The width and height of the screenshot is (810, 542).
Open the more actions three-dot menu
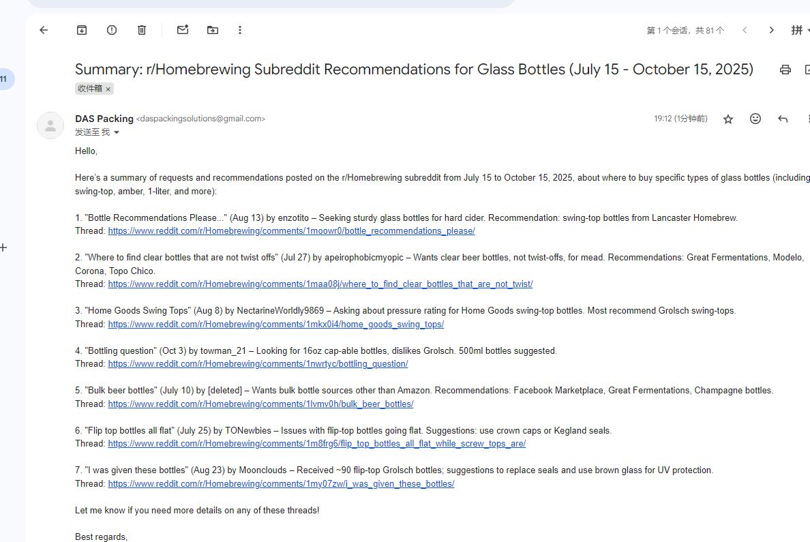[240, 30]
